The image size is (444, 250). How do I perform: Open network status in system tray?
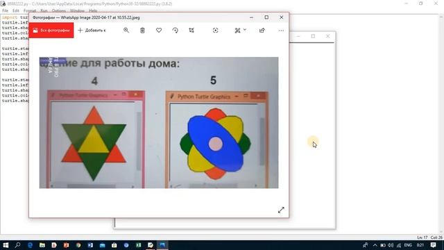click(399, 245)
